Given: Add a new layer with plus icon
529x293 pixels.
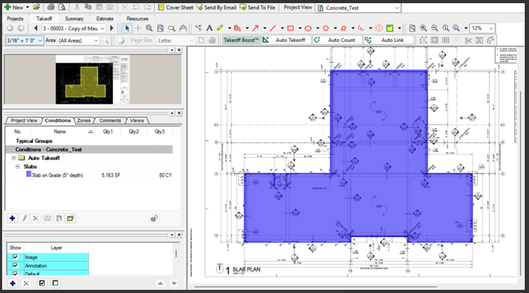Looking at the screenshot, I should 13,283.
